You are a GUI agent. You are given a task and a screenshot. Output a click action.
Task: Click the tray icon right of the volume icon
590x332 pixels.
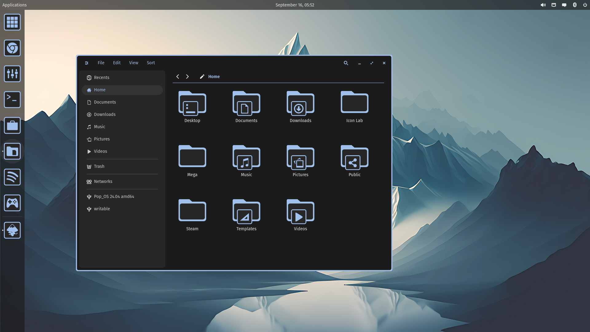(554, 5)
